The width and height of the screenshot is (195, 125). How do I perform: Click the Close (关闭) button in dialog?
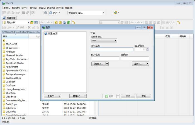pos(128,96)
